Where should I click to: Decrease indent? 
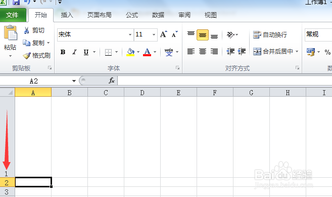point(230,52)
